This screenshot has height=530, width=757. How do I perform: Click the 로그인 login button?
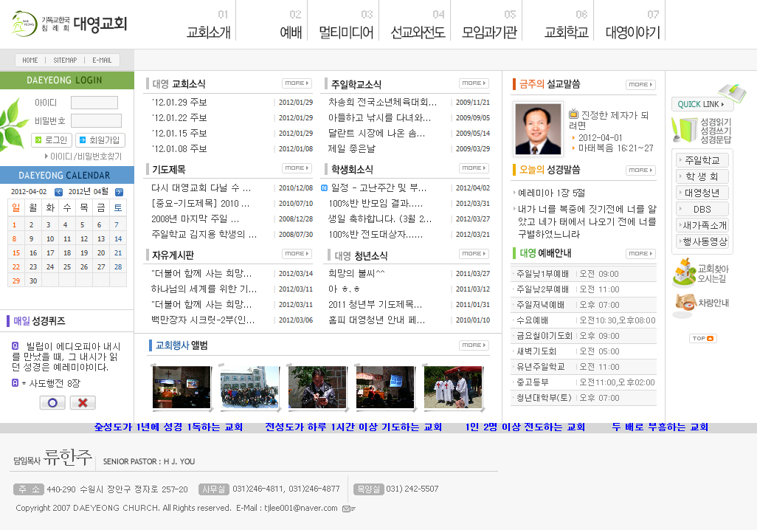point(51,140)
